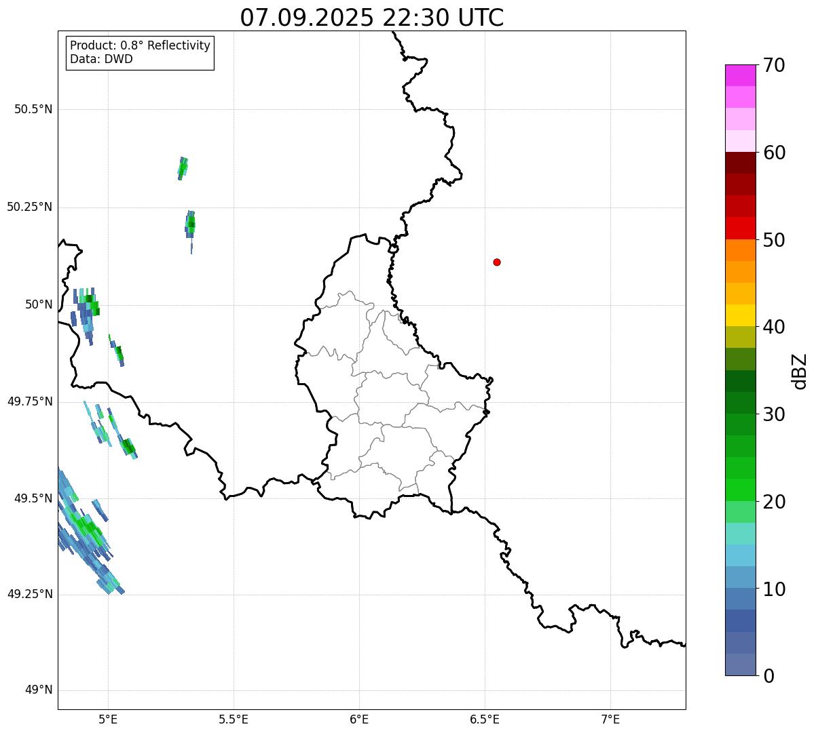Image resolution: width=816 pixels, height=733 pixels.
Task: Click the '6.5°E' longitude label
Action: click(485, 719)
